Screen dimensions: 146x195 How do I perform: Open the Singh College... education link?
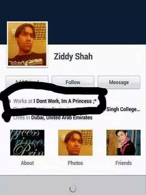[x=123, y=109]
